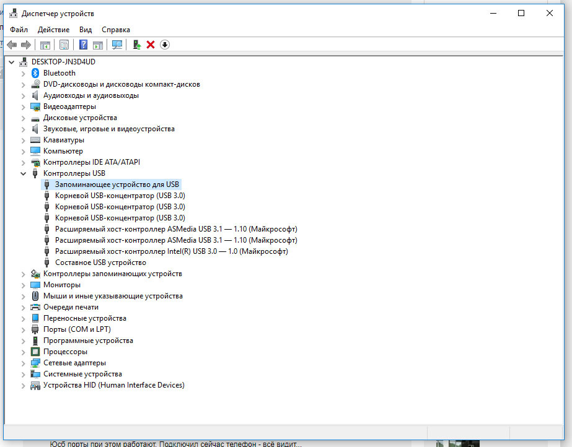Click the Дисковые устройства drive icon
The height and width of the screenshot is (447, 572).
35,118
